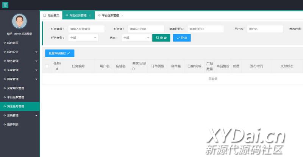
Task: Click the 无数据 empty table message
Action: (213, 78)
